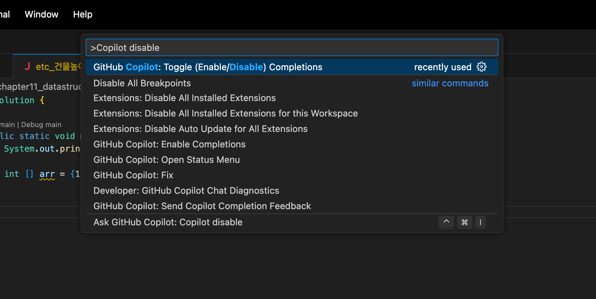Open the Help menu
The height and width of the screenshot is (299, 596).
(x=83, y=14)
